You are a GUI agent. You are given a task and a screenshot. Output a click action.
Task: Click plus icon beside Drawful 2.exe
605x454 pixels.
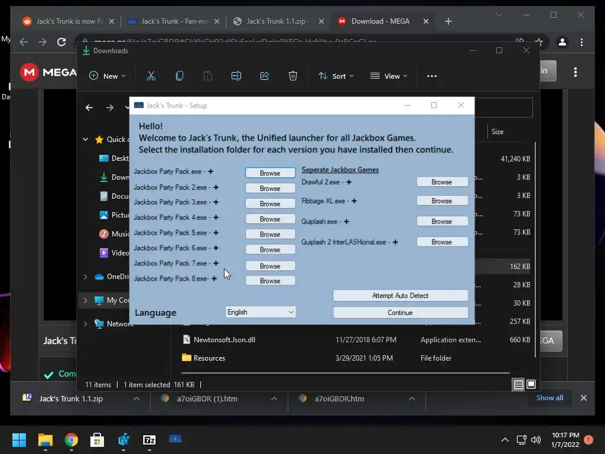[349, 182]
